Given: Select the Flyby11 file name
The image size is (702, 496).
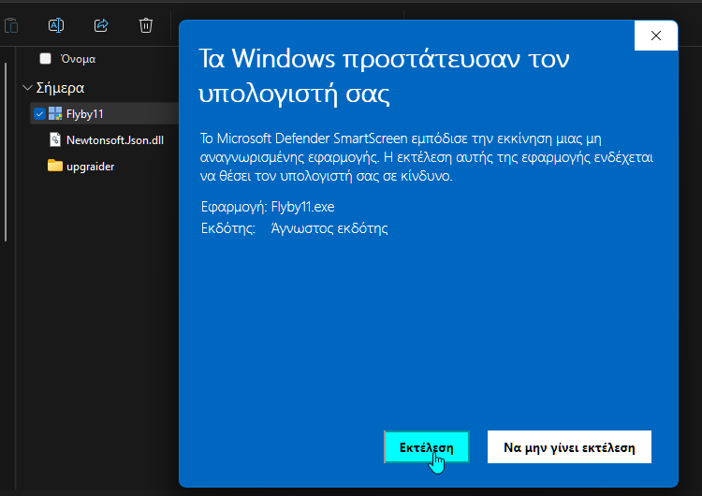Looking at the screenshot, I should [x=84, y=114].
